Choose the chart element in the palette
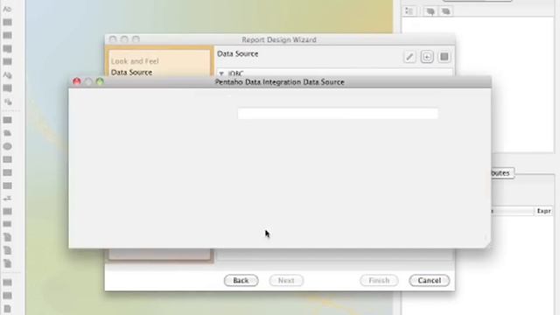Screen dimensions: 560x315 (7, 212)
